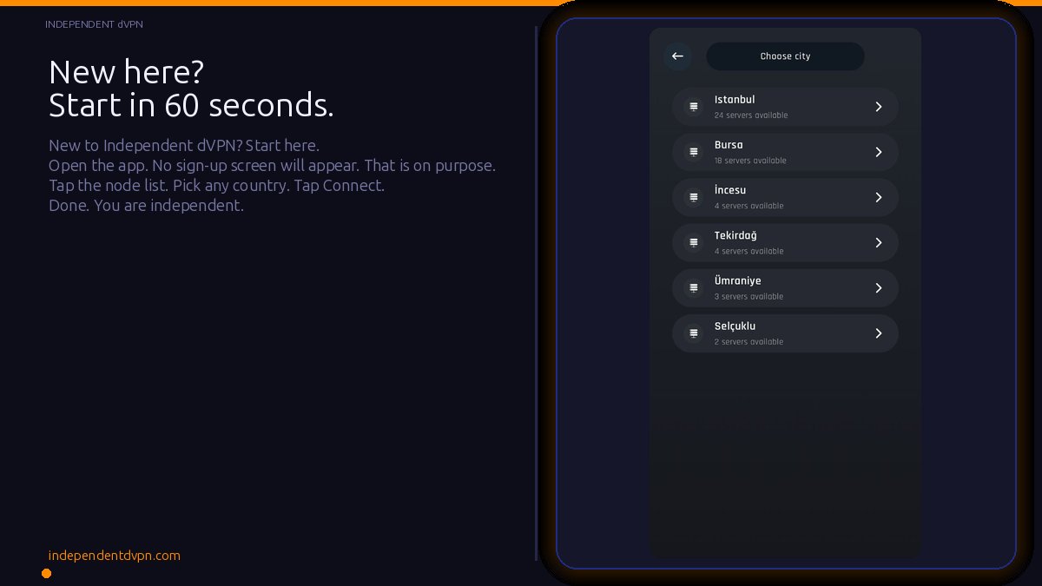Click the server icon beside Selçuklu
Screen dimensions: 1042x586
(x=694, y=333)
